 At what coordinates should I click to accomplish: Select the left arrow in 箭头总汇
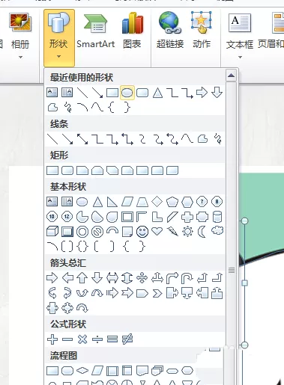pyautogui.click(x=67, y=278)
